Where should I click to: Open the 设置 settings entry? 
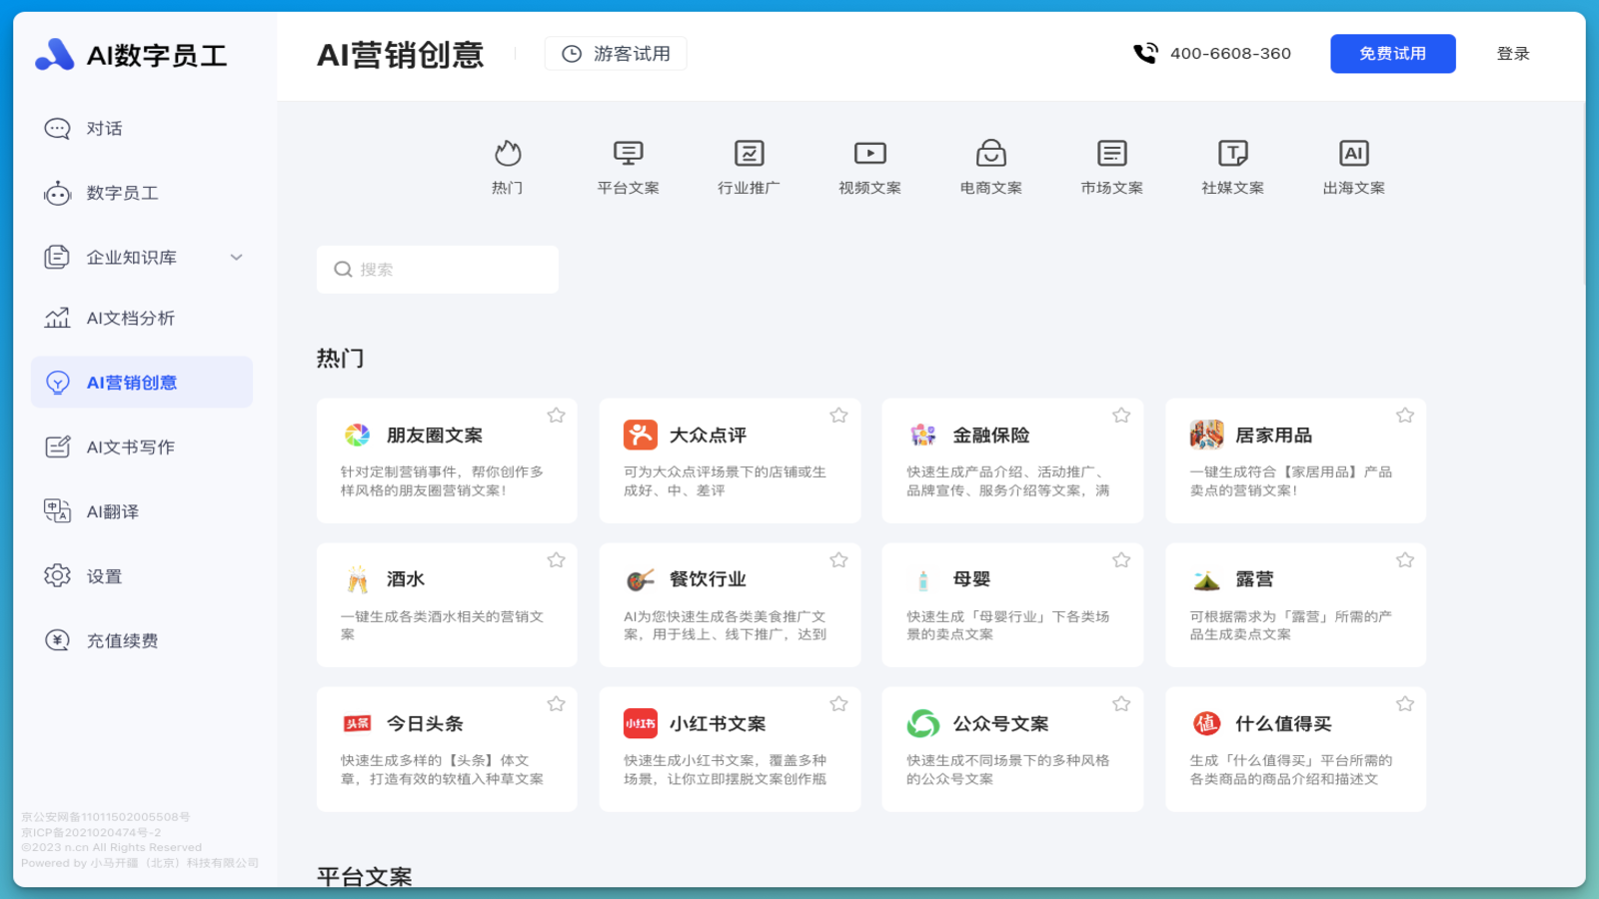click(103, 575)
